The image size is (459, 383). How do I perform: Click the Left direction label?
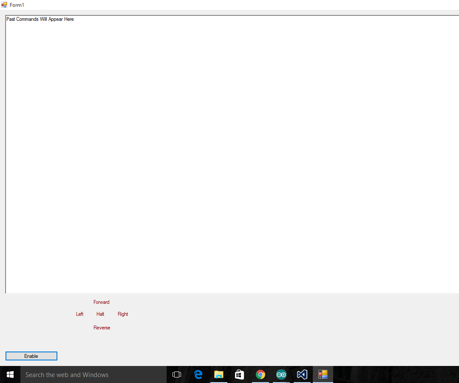pyautogui.click(x=79, y=314)
